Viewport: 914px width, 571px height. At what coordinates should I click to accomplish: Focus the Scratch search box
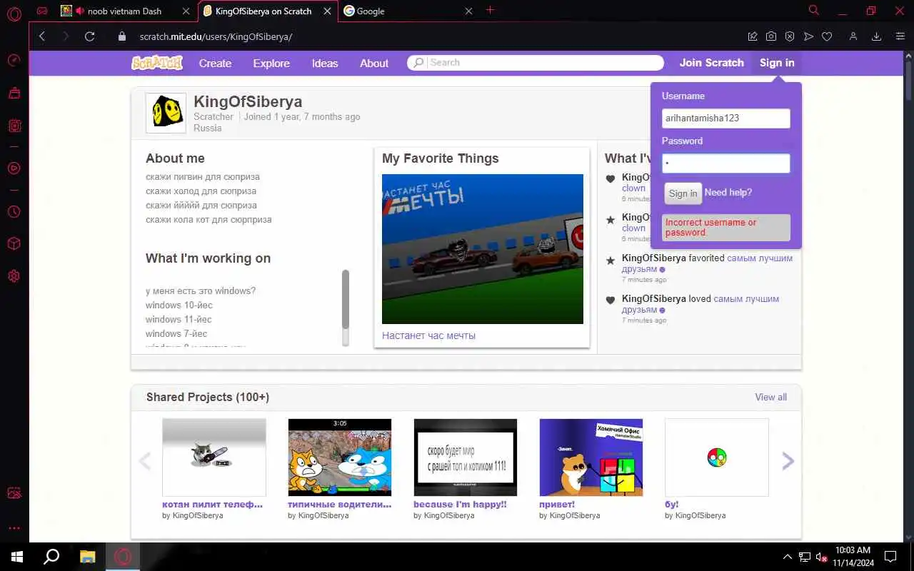[536, 63]
